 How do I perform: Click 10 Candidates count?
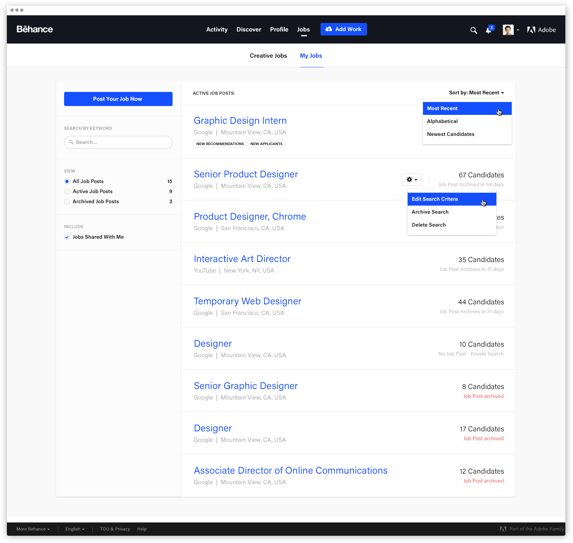point(482,344)
